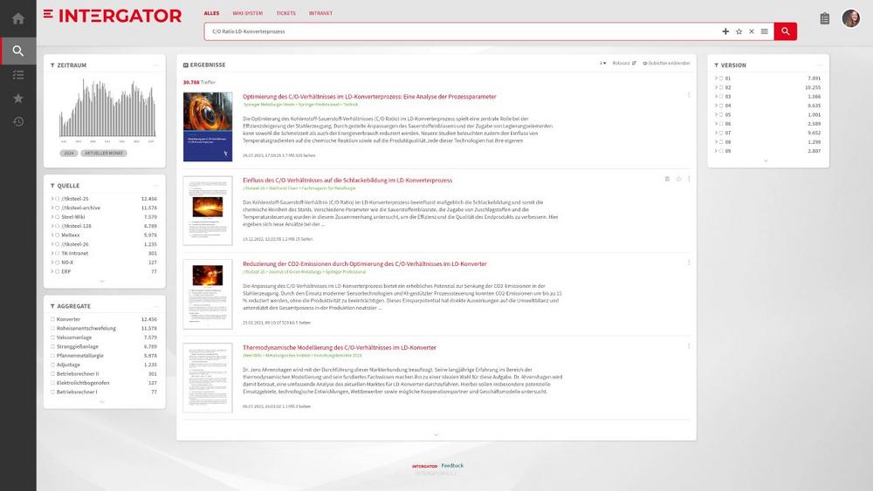Open the kebab menu of the first result

click(x=689, y=95)
